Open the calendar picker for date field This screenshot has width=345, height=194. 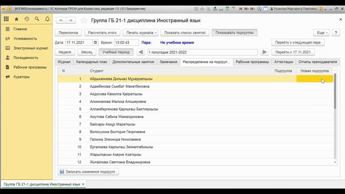click(x=95, y=43)
